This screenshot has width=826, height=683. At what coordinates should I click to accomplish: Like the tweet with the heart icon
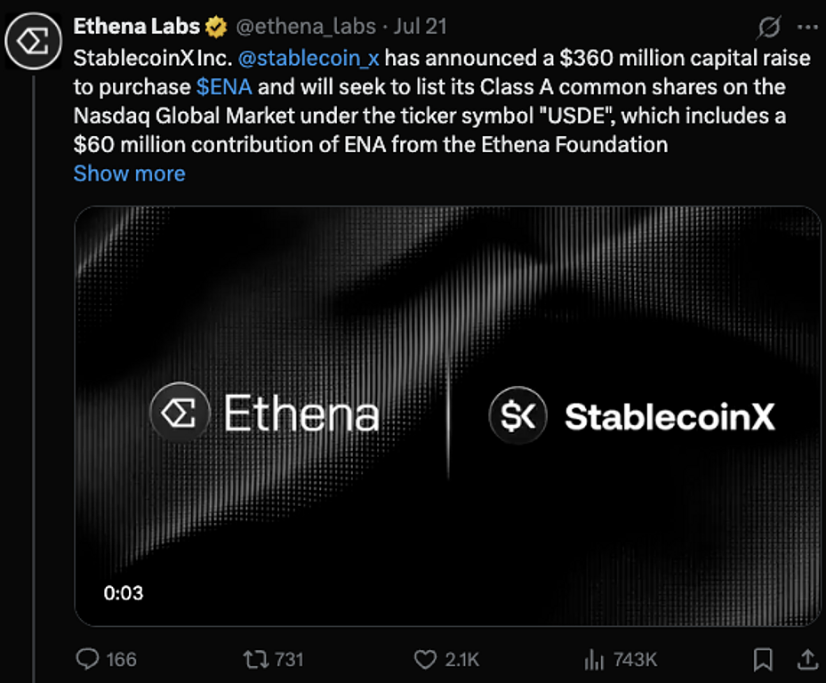tap(426, 659)
